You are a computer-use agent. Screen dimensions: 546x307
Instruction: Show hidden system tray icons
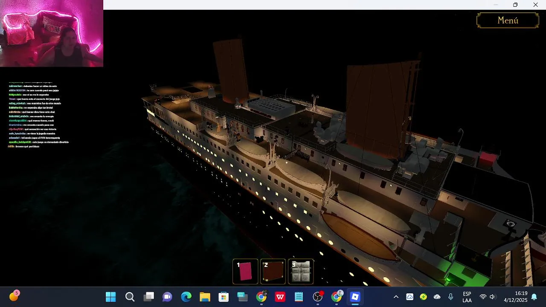[396, 297]
